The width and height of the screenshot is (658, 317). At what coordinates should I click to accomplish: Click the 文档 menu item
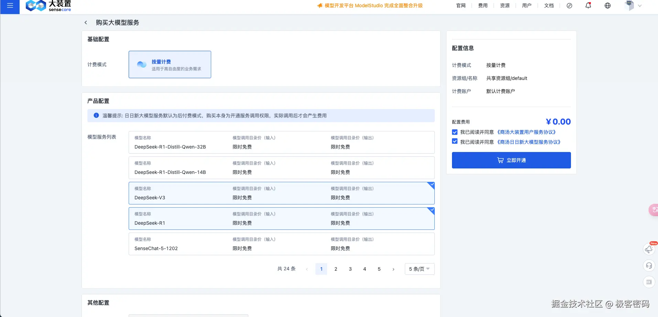549,5
